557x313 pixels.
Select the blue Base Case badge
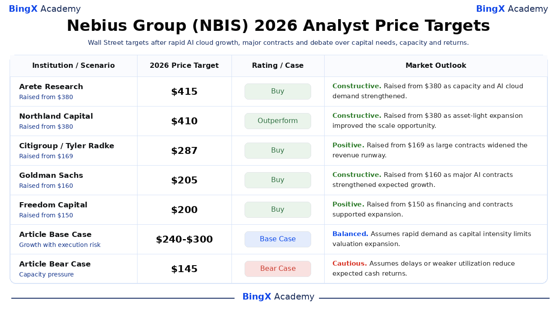[278, 240]
